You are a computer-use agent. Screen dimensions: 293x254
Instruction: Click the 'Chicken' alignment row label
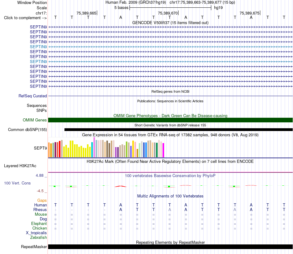pos(39,228)
